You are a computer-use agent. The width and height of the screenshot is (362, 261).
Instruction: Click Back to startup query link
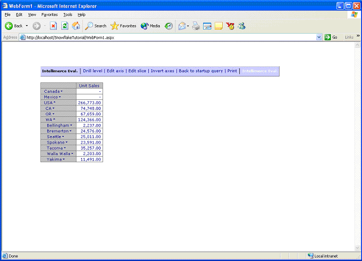coord(201,71)
